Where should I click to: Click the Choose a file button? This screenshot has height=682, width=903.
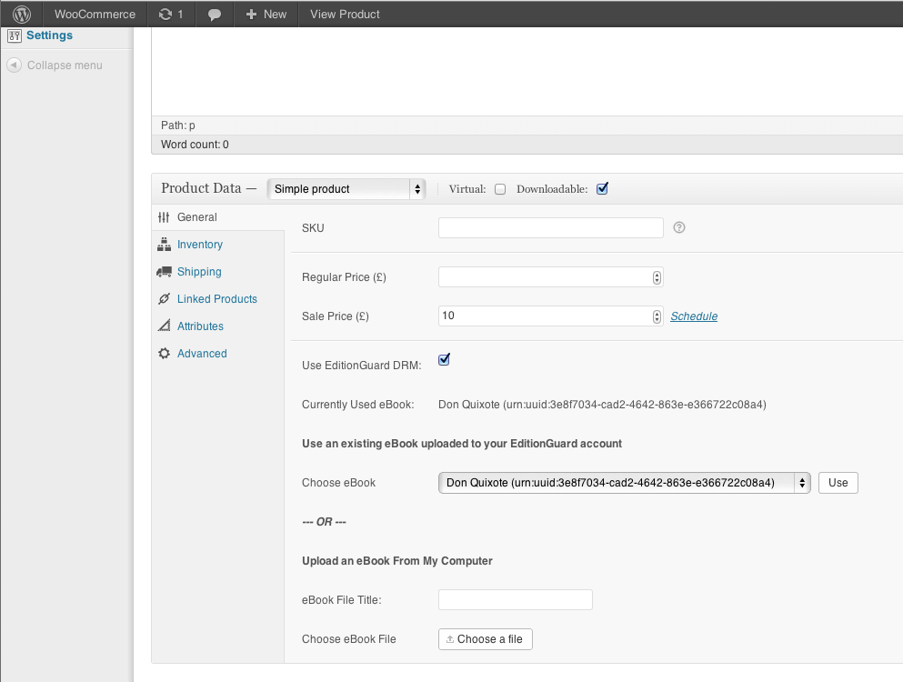pos(485,639)
